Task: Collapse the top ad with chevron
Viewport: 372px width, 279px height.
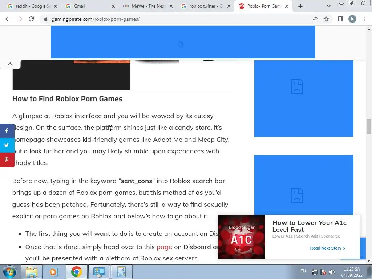Action: coord(10,64)
